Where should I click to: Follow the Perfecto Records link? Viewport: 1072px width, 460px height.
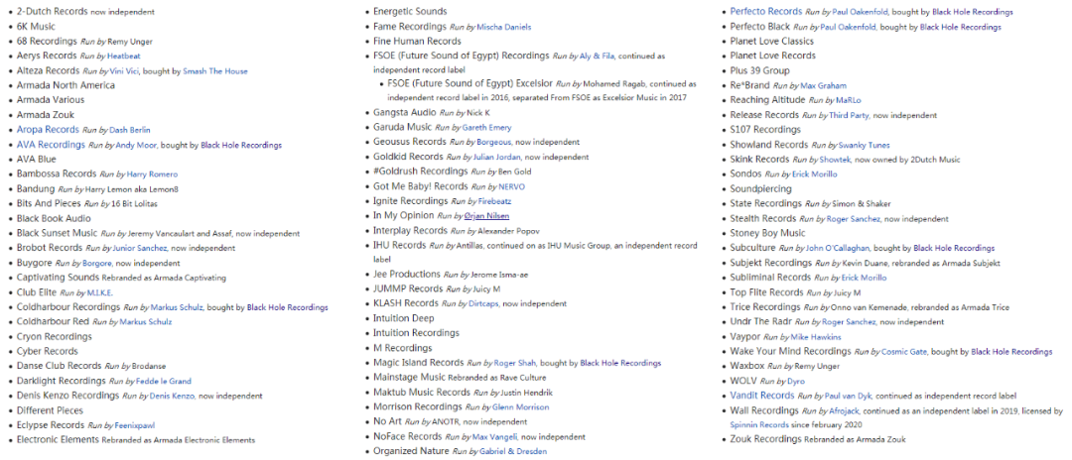click(x=766, y=12)
